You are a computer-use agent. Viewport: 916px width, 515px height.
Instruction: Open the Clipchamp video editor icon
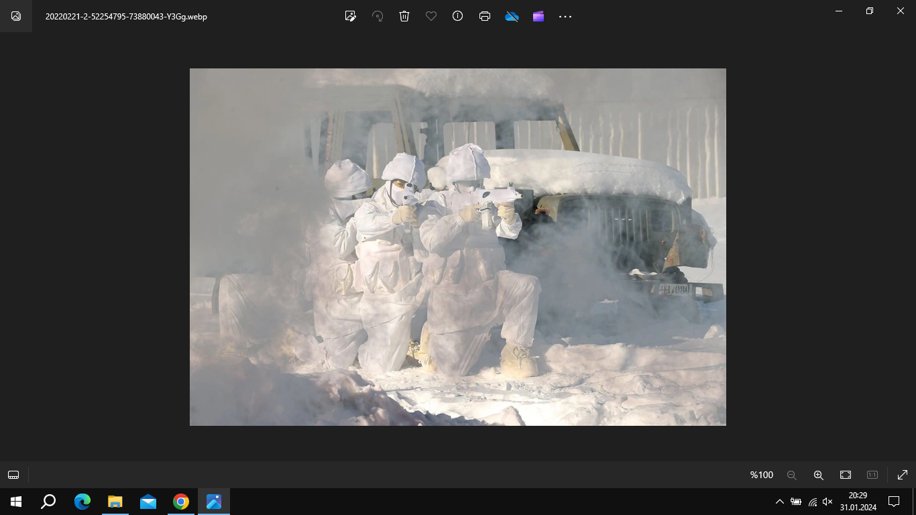(538, 16)
